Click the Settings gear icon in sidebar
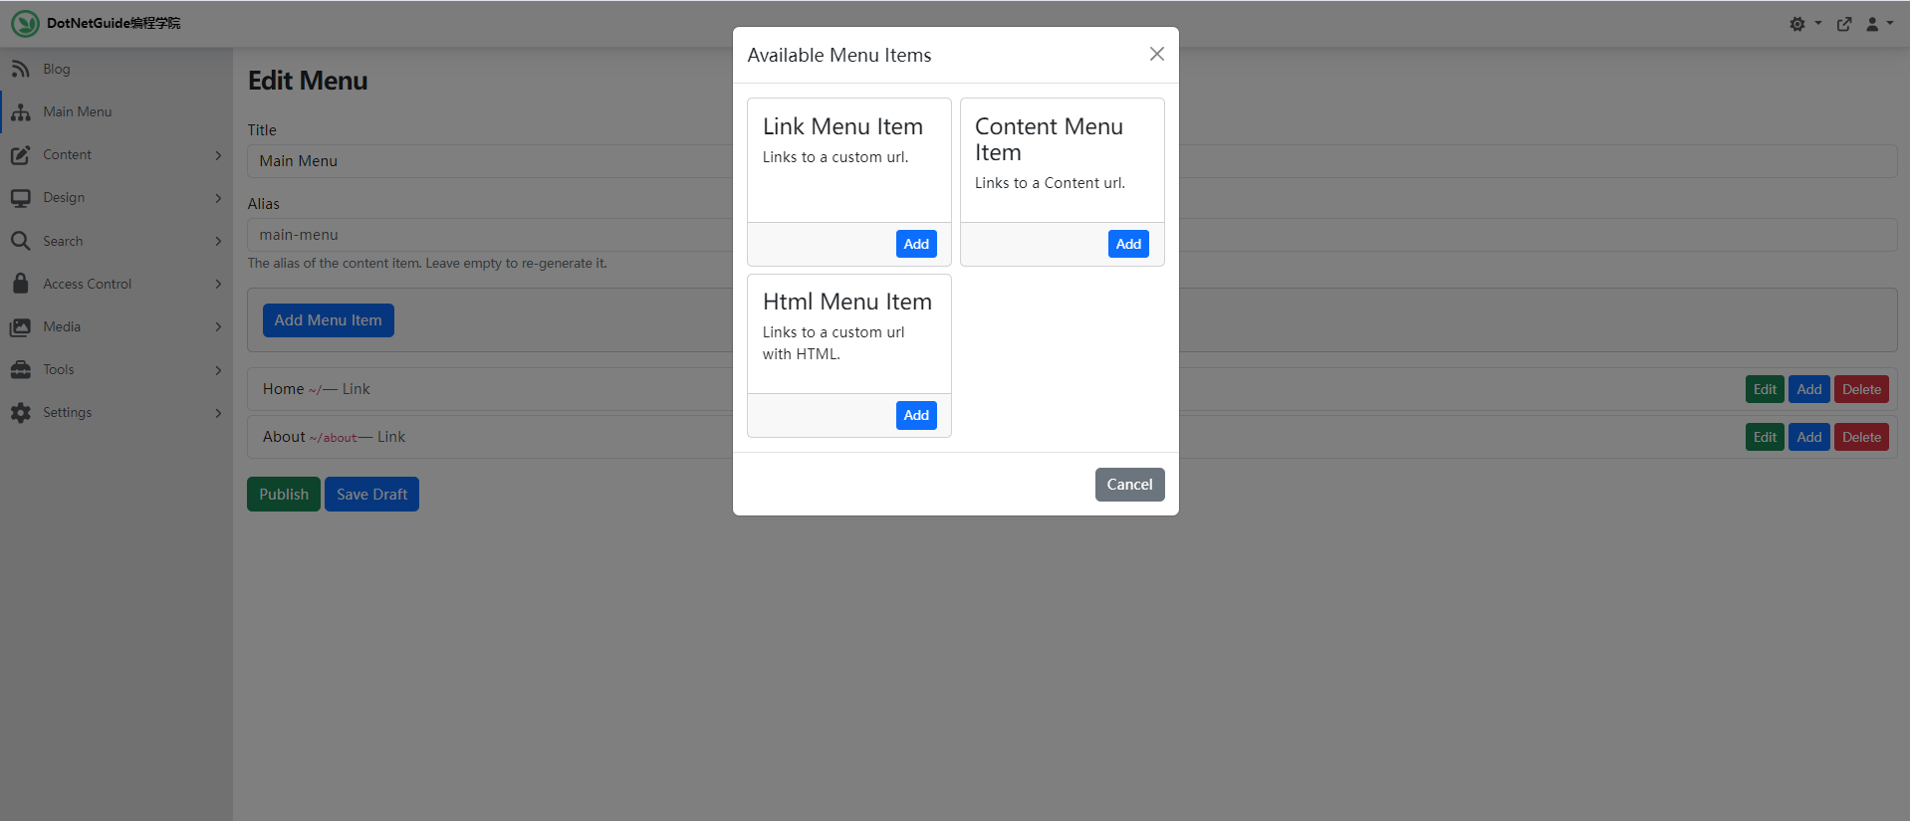1910x821 pixels. [x=20, y=412]
